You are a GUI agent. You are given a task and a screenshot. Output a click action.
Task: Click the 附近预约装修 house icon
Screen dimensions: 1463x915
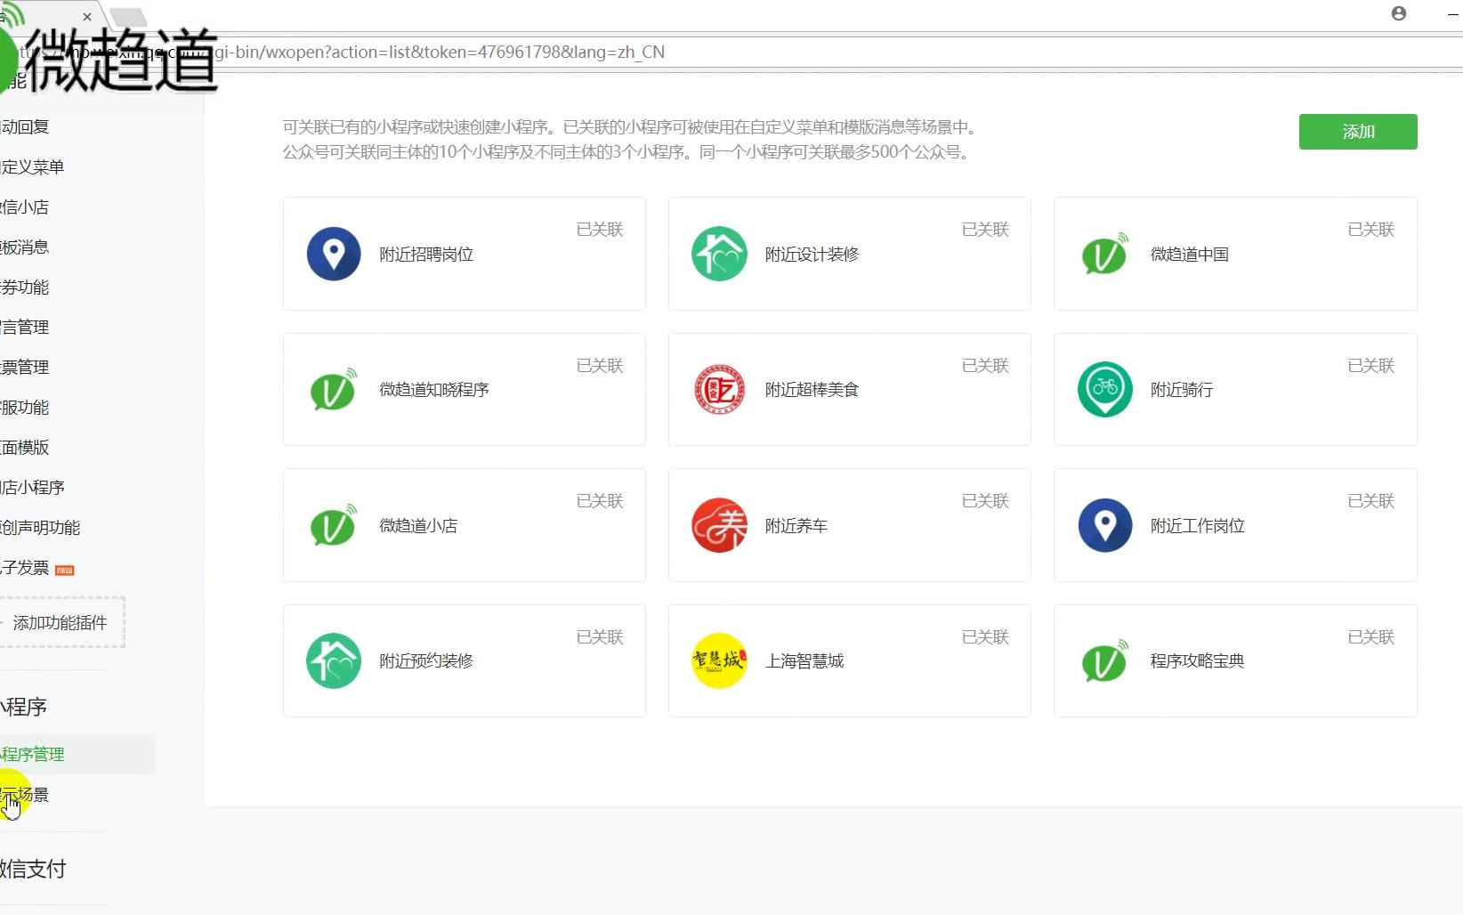pyautogui.click(x=334, y=660)
